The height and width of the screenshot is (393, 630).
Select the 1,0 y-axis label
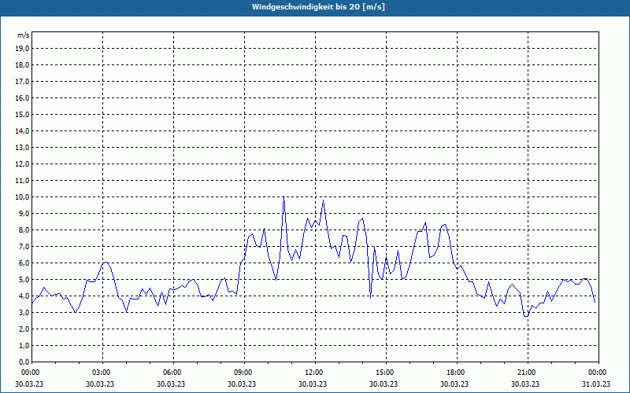coord(24,346)
